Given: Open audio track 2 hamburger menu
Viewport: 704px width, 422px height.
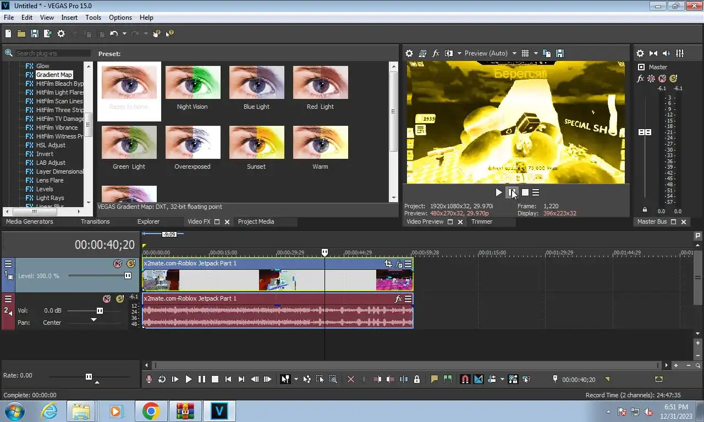Looking at the screenshot, I should click(8, 299).
